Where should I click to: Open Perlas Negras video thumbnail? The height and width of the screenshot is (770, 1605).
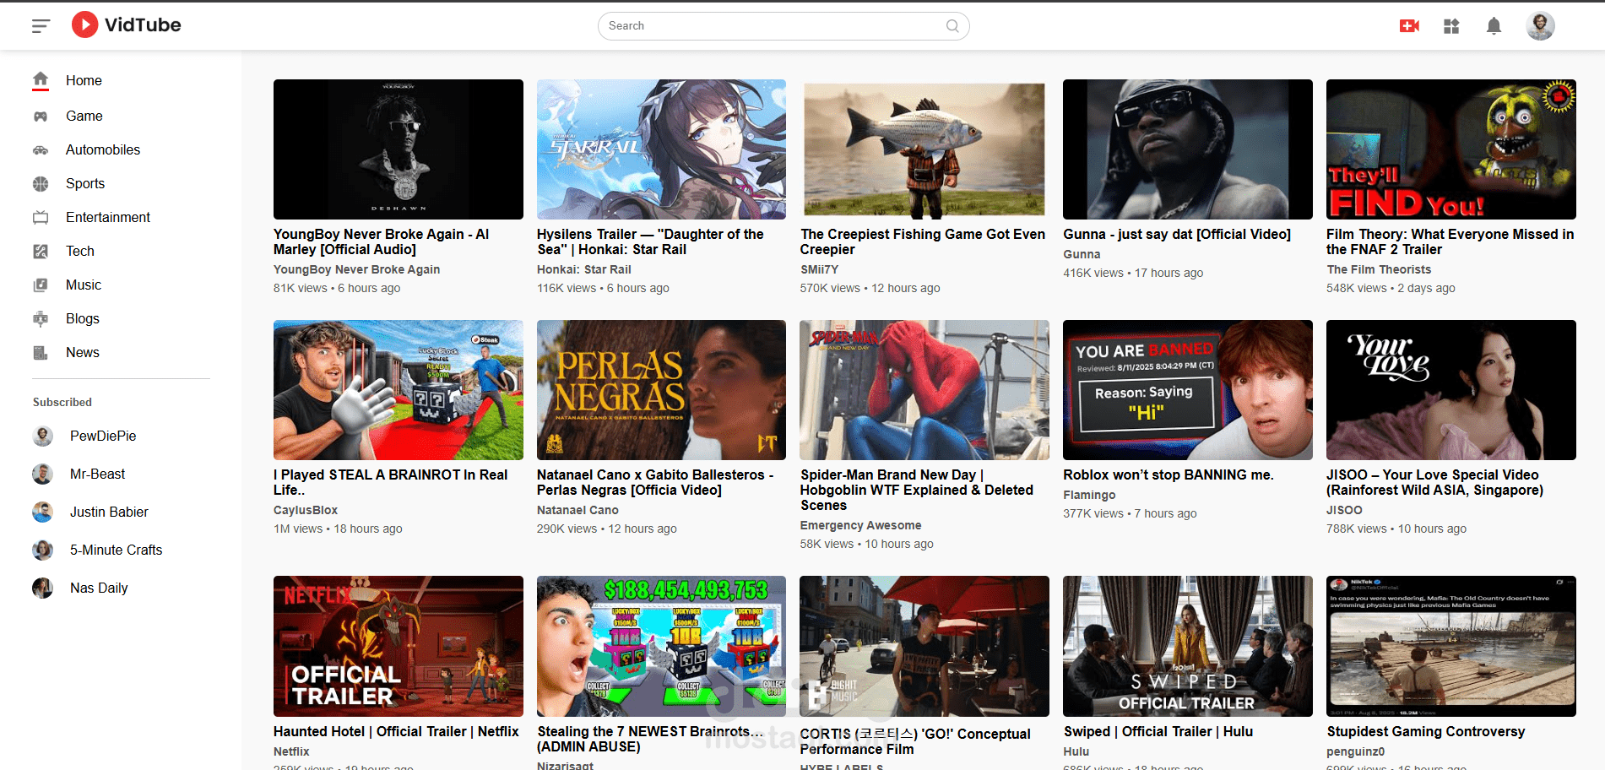[661, 390]
